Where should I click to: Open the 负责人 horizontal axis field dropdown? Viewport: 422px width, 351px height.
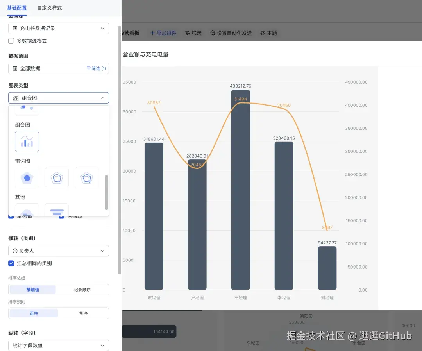pos(58,251)
